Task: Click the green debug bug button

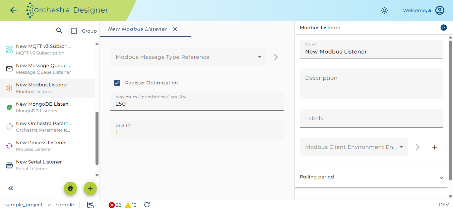Action: pyautogui.click(x=70, y=188)
